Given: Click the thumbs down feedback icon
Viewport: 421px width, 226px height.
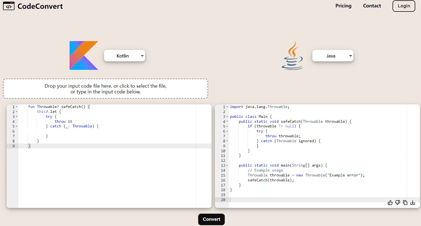Looking at the screenshot, I should tap(398, 203).
